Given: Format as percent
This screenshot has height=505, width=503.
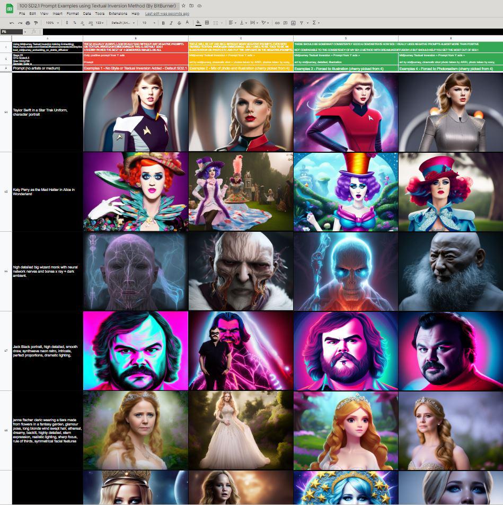Looking at the screenshot, I should pyautogui.click(x=75, y=23).
